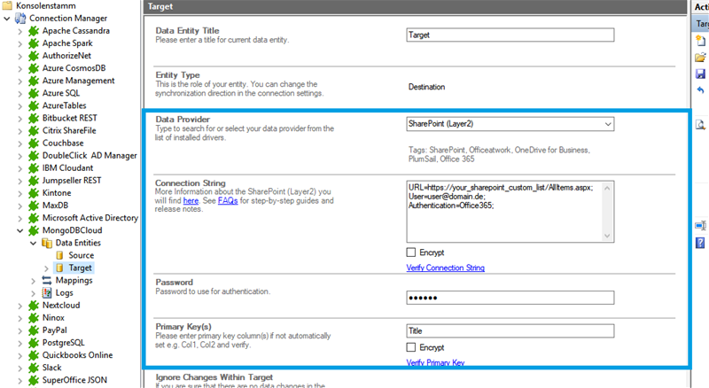The width and height of the screenshot is (709, 388).
Task: Click the Verify Connection String link
Action: coord(445,268)
